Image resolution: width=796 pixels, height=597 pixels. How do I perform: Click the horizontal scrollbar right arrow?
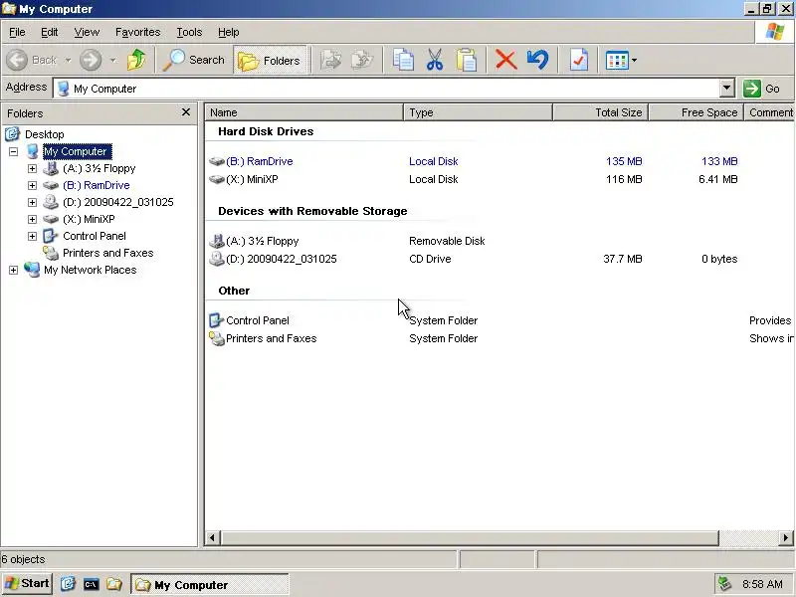coord(786,537)
